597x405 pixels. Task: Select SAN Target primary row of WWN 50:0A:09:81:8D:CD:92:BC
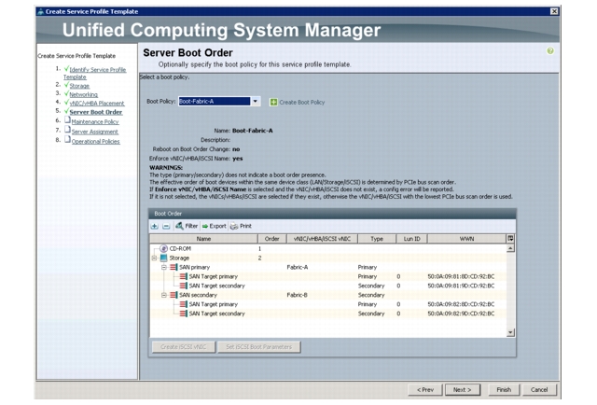[x=328, y=276]
